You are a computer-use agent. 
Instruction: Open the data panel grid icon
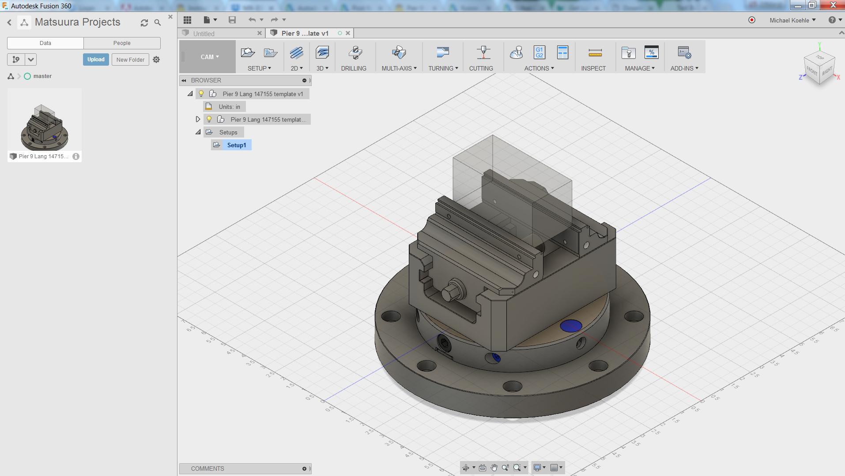click(x=188, y=20)
